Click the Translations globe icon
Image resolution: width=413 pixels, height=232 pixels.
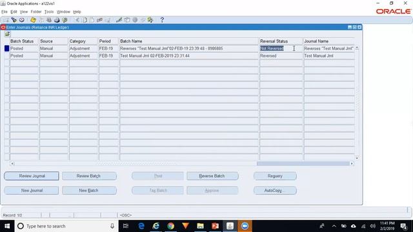[135, 20]
